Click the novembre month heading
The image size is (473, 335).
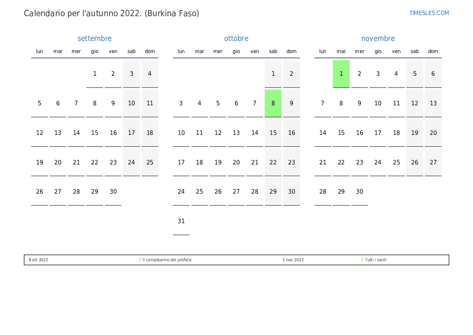(x=378, y=38)
